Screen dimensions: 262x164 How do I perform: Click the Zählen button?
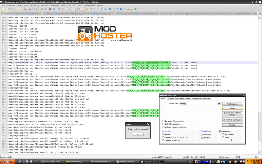233,108
